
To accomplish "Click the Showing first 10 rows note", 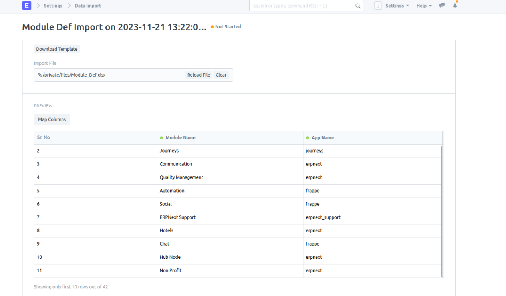I will [71, 287].
